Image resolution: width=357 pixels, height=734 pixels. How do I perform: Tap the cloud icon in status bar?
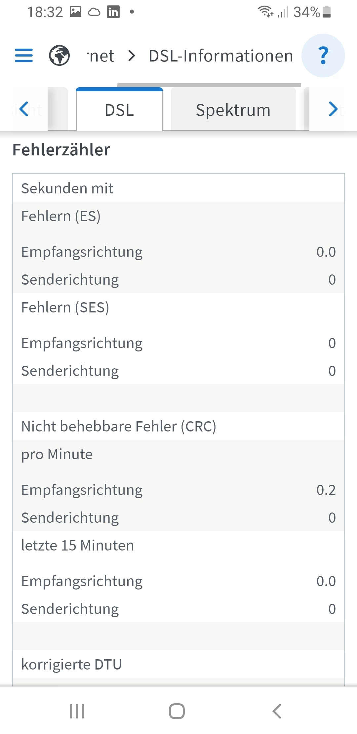[94, 12]
